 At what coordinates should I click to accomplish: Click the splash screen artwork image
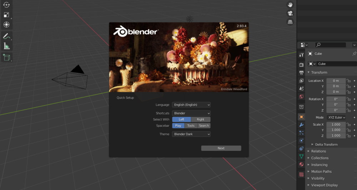179,57
